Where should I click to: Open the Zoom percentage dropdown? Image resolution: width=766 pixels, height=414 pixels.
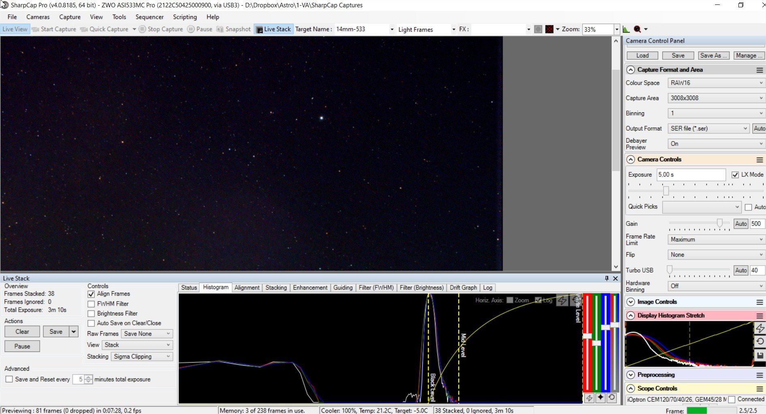click(x=617, y=29)
